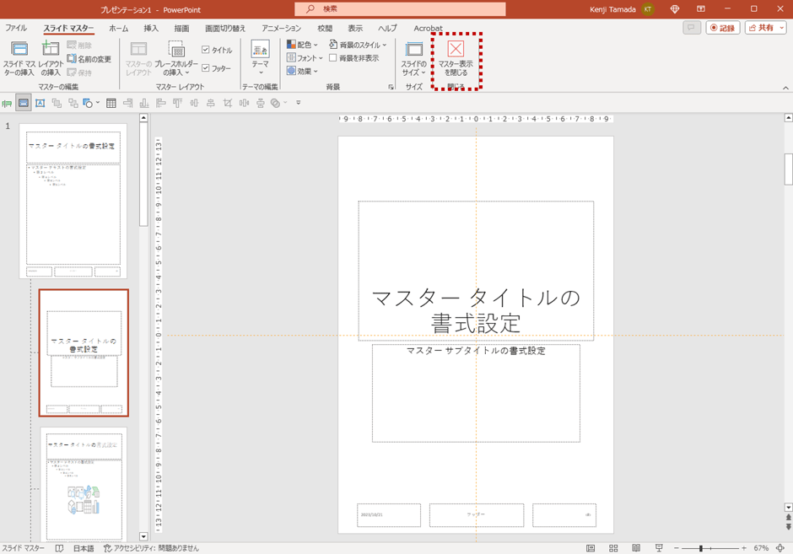Toggle the フッター checkbox
Screen dimensions: 793x554
(206, 68)
